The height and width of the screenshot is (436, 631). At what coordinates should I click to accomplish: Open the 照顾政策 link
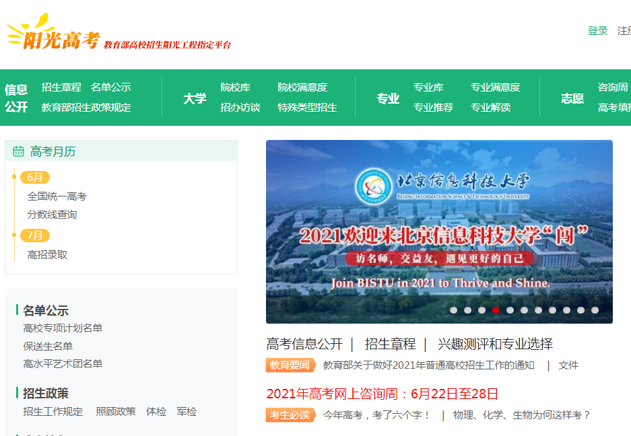click(x=116, y=412)
